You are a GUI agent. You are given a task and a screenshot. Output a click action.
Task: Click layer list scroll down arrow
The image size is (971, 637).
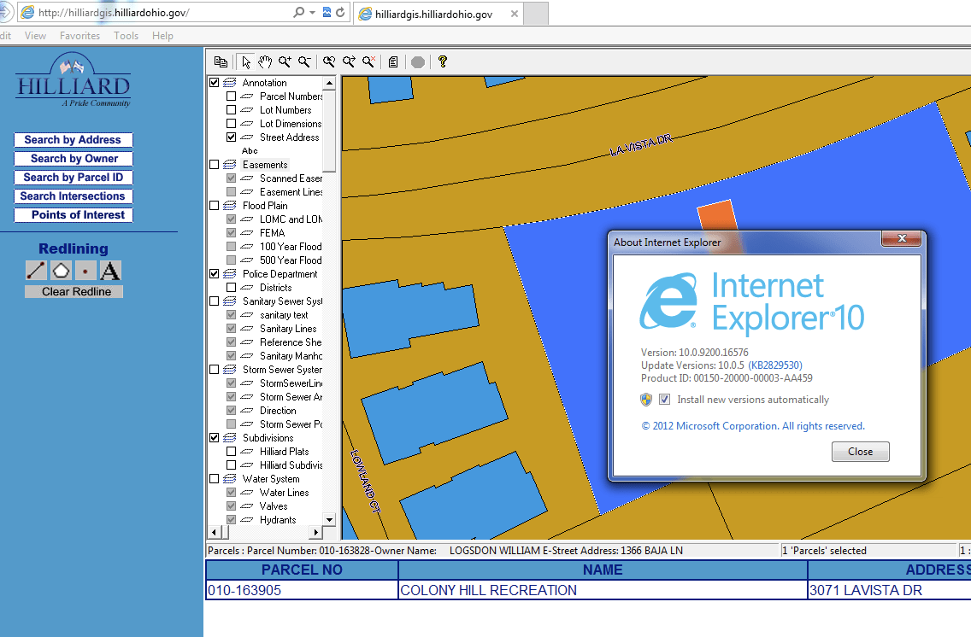tap(329, 519)
